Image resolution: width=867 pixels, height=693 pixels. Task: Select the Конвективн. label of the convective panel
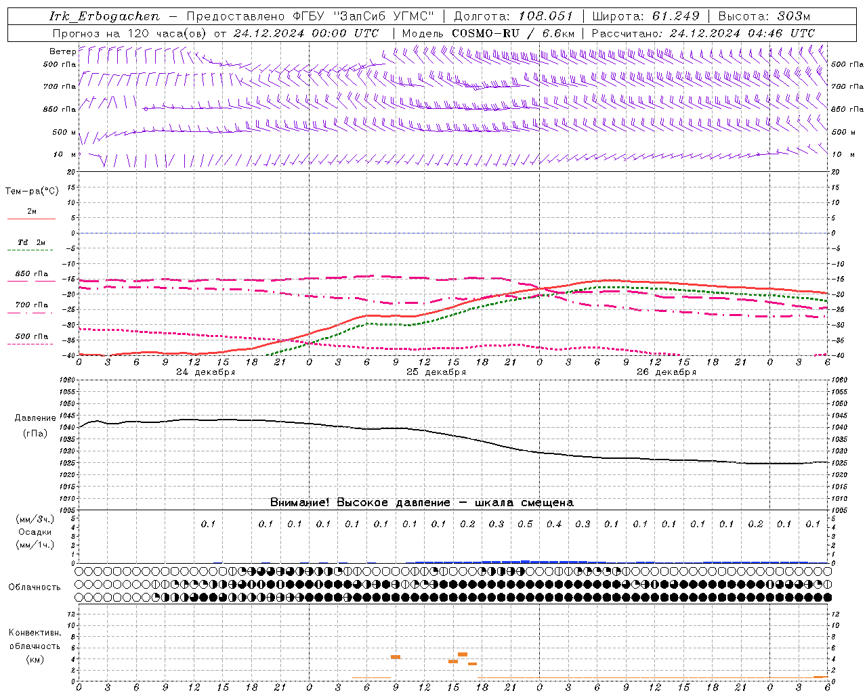click(35, 633)
